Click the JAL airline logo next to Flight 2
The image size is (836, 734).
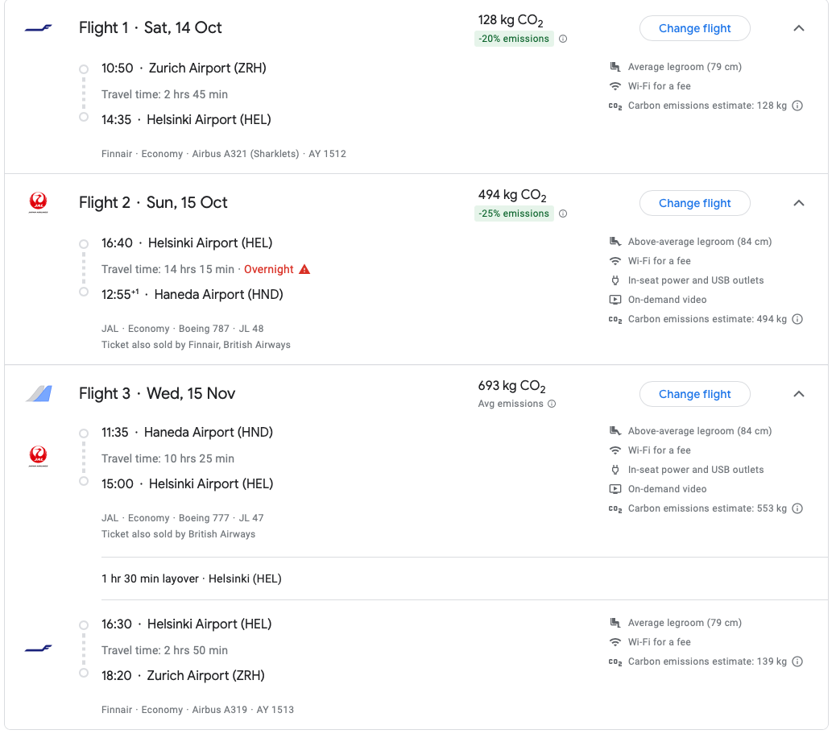(38, 201)
